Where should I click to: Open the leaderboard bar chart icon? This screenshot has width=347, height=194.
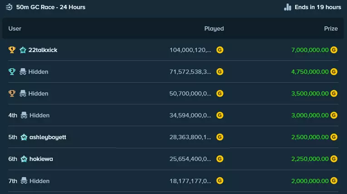click(288, 7)
